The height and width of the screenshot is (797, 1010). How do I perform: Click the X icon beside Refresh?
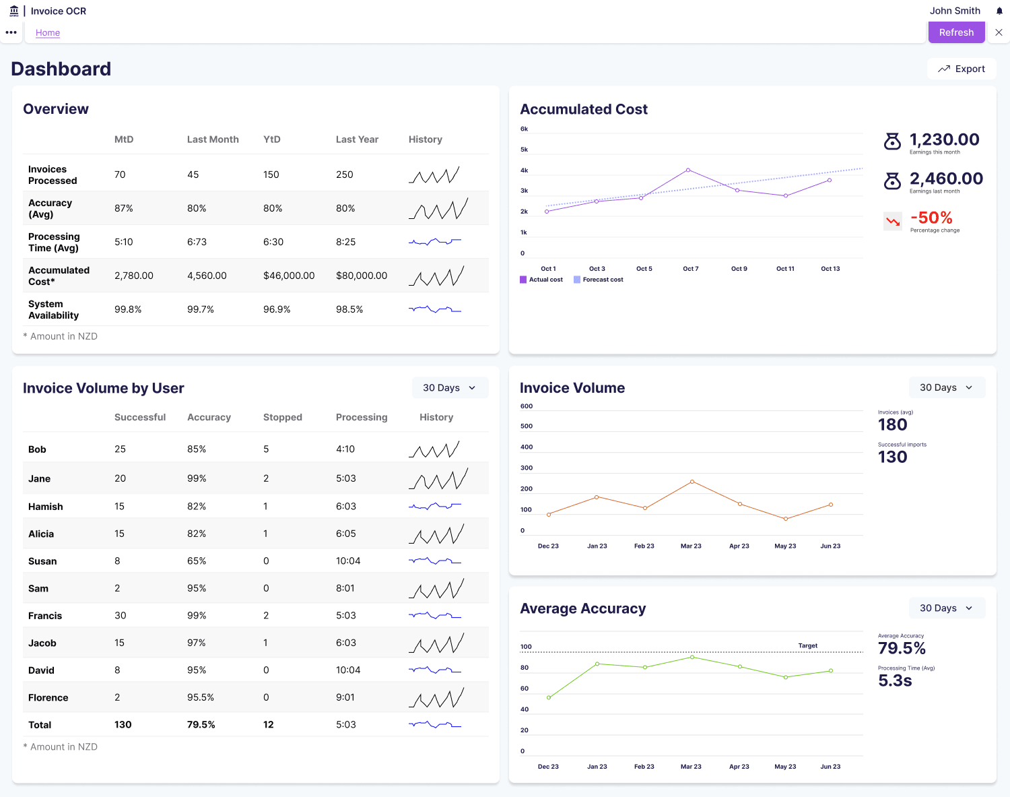pos(999,32)
